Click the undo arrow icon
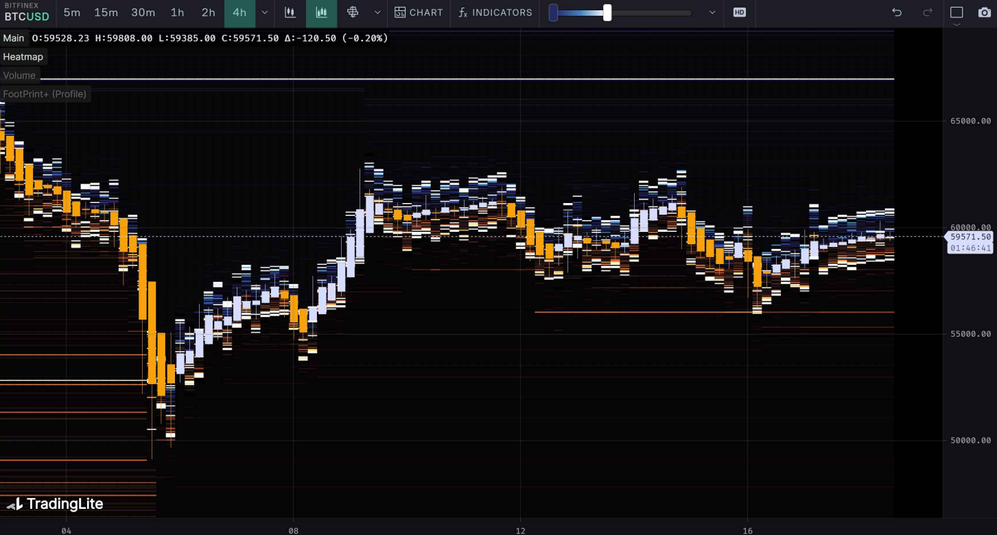 click(x=897, y=12)
